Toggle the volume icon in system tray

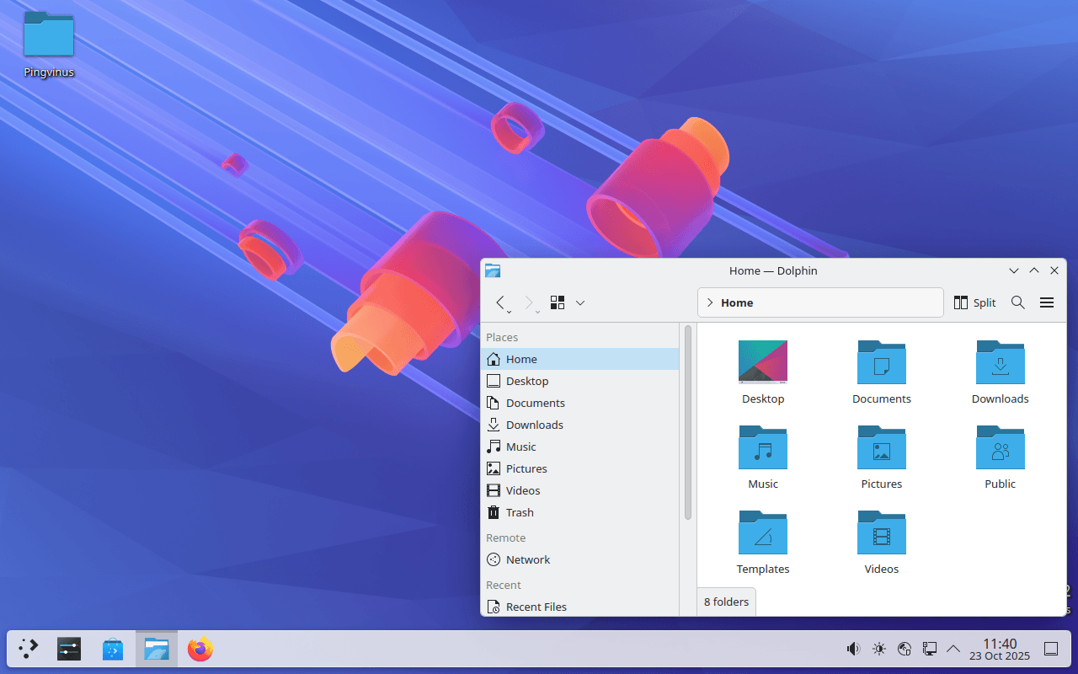coord(852,649)
